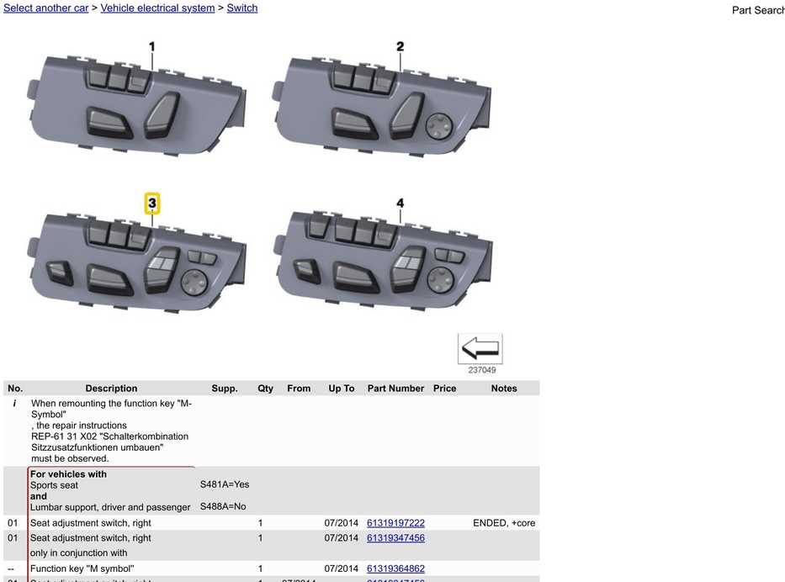Click seat switch illustration under number 1
The width and height of the screenshot is (785, 582).
point(136,104)
